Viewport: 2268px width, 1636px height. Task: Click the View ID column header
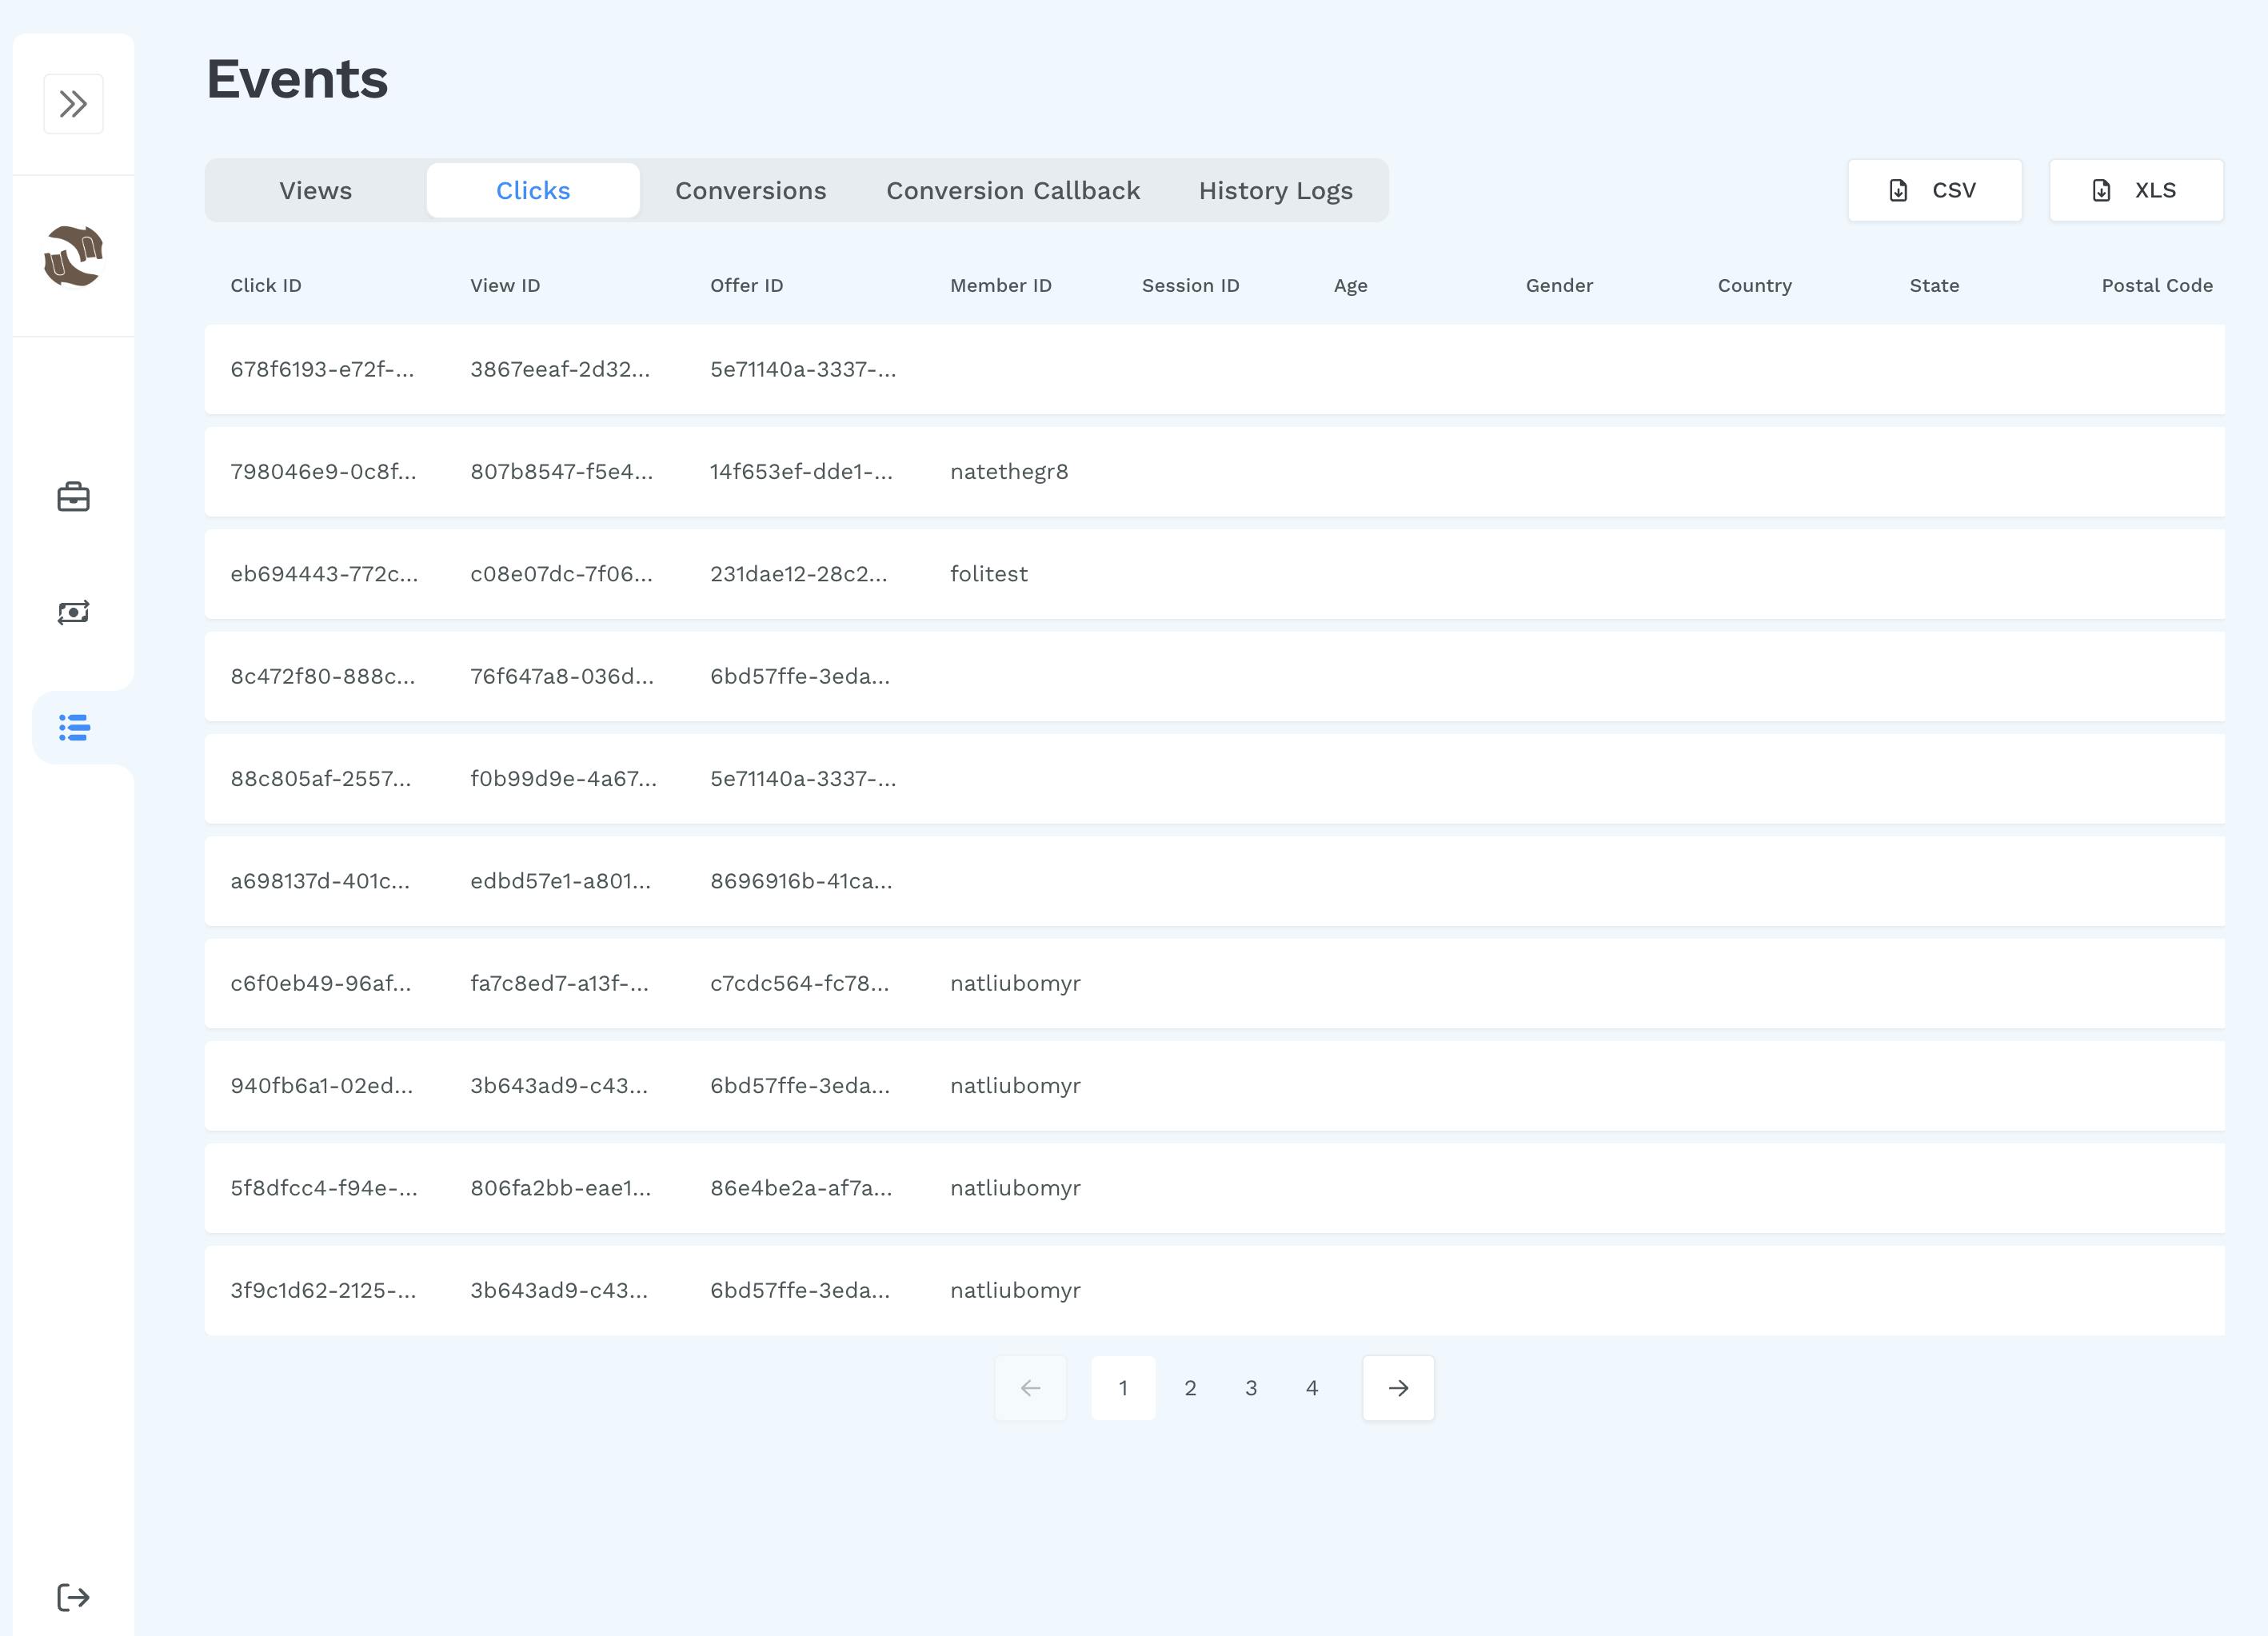(x=505, y=285)
